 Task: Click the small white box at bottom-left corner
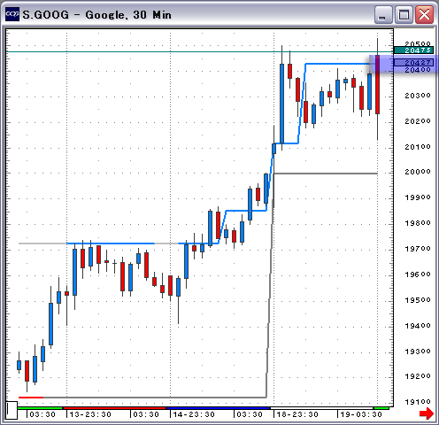click(x=12, y=410)
